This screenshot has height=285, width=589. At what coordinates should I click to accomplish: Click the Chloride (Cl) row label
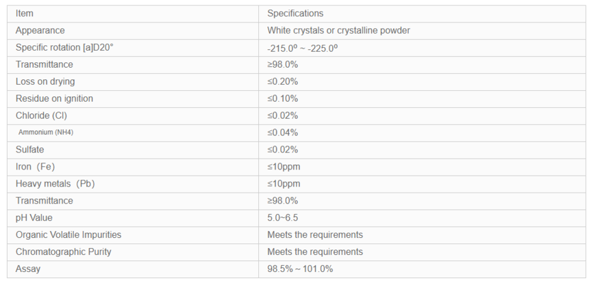(x=41, y=116)
